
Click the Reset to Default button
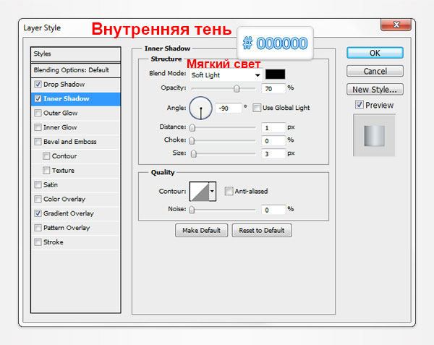coord(262,230)
